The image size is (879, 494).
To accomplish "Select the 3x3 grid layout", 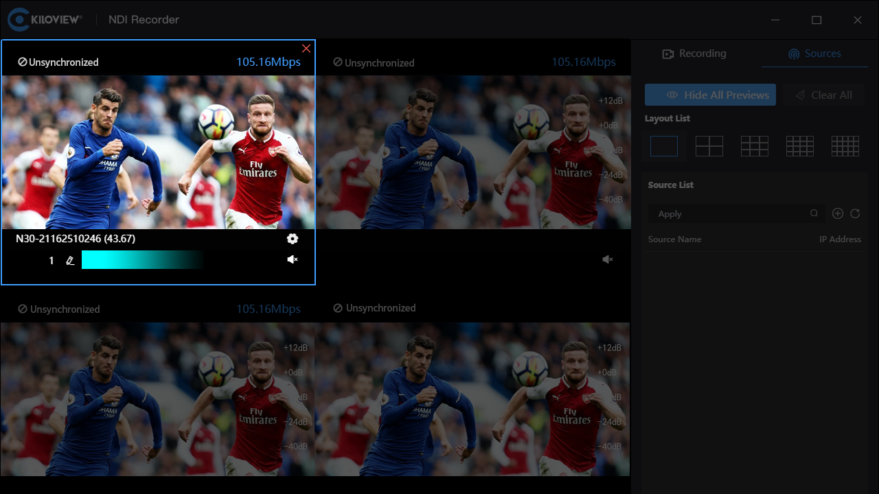I will tap(754, 145).
